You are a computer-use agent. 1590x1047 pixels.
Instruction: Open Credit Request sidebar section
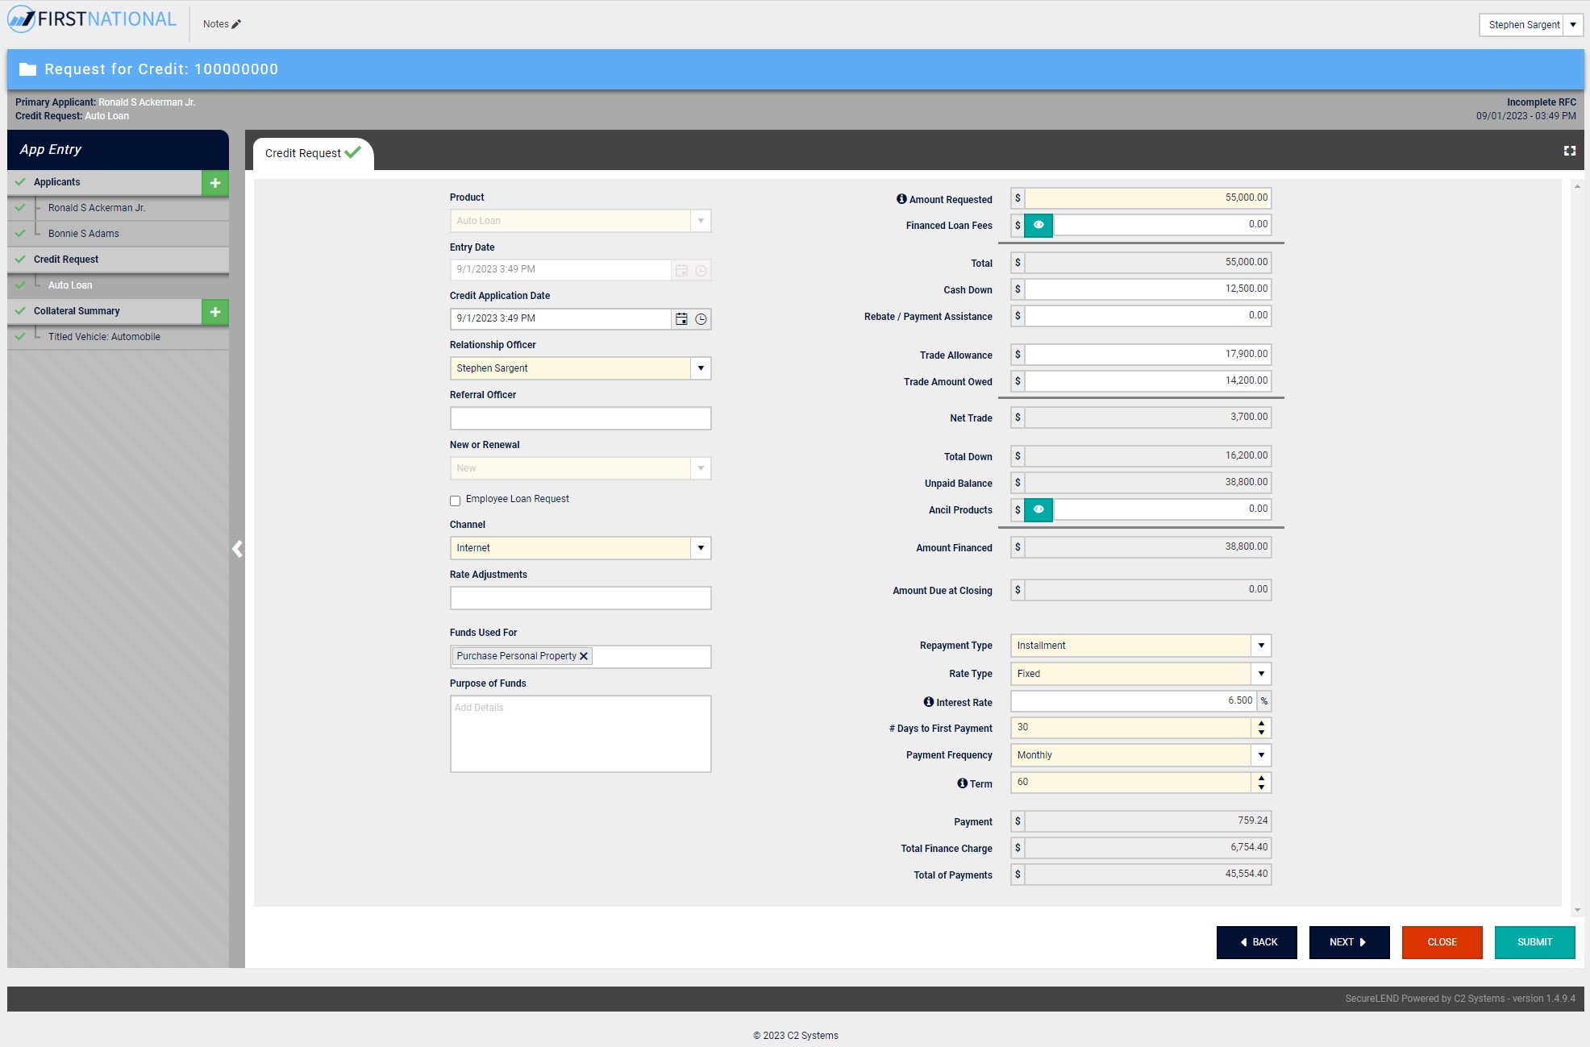pos(119,260)
